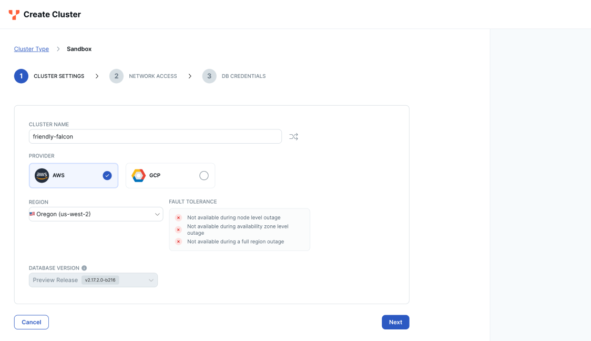Screen dimensions: 591x341
Task: Click the FAULT TOLERANCE label
Action: (192, 202)
